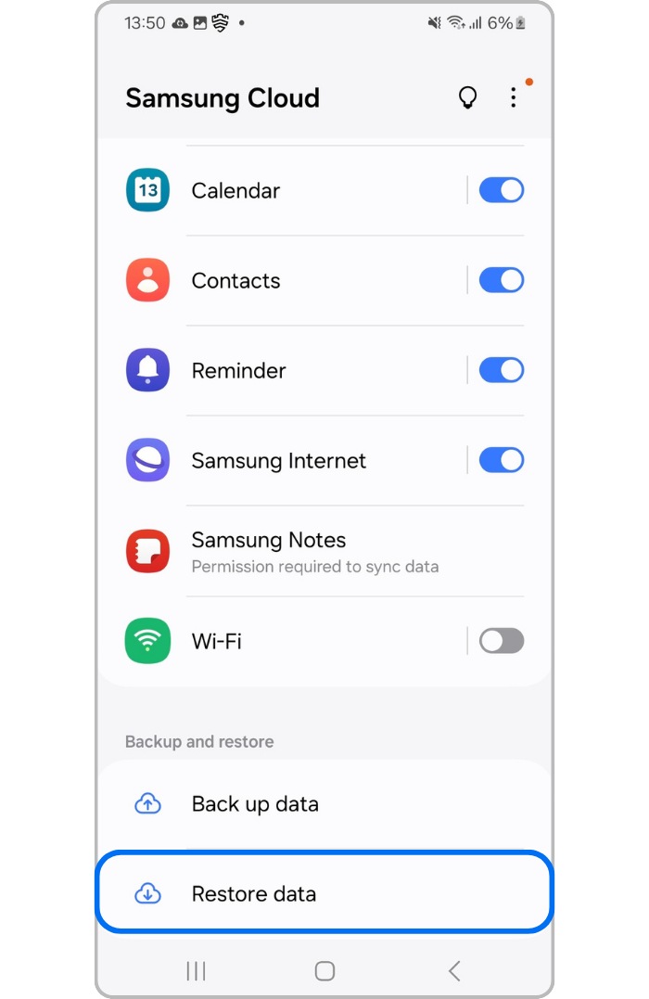The height and width of the screenshot is (999, 649).
Task: Tap the Back up data cloud icon
Action: tap(147, 804)
